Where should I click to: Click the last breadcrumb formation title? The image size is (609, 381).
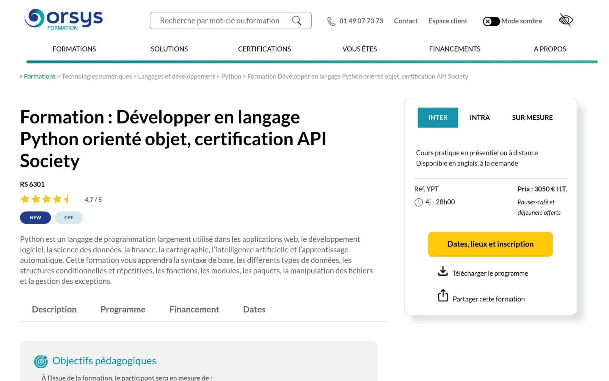pos(358,76)
